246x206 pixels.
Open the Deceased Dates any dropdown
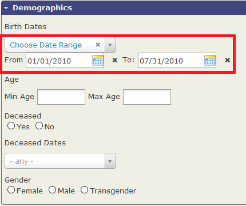[x=60, y=161]
